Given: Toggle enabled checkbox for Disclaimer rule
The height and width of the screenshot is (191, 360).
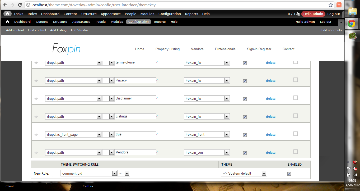Looking at the screenshot, I should click(x=245, y=99).
